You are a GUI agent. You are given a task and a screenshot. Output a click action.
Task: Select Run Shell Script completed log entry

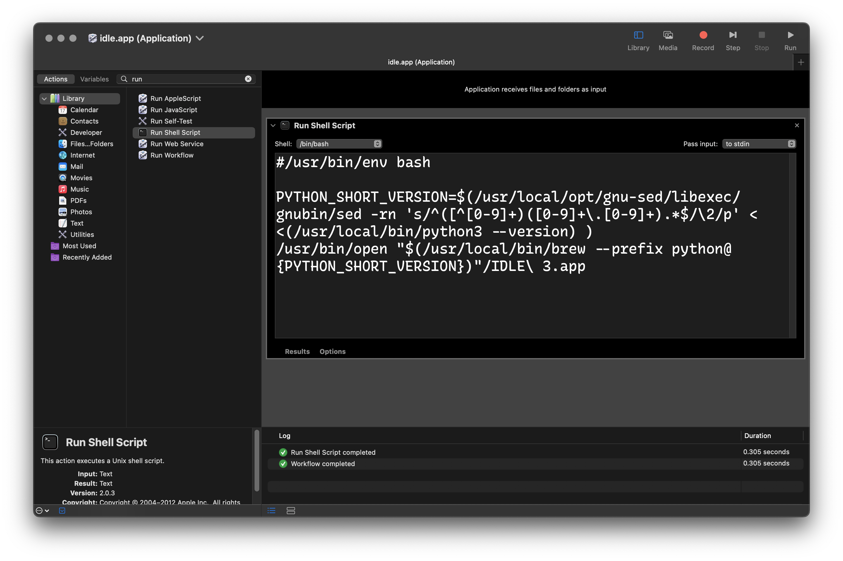tap(535, 452)
